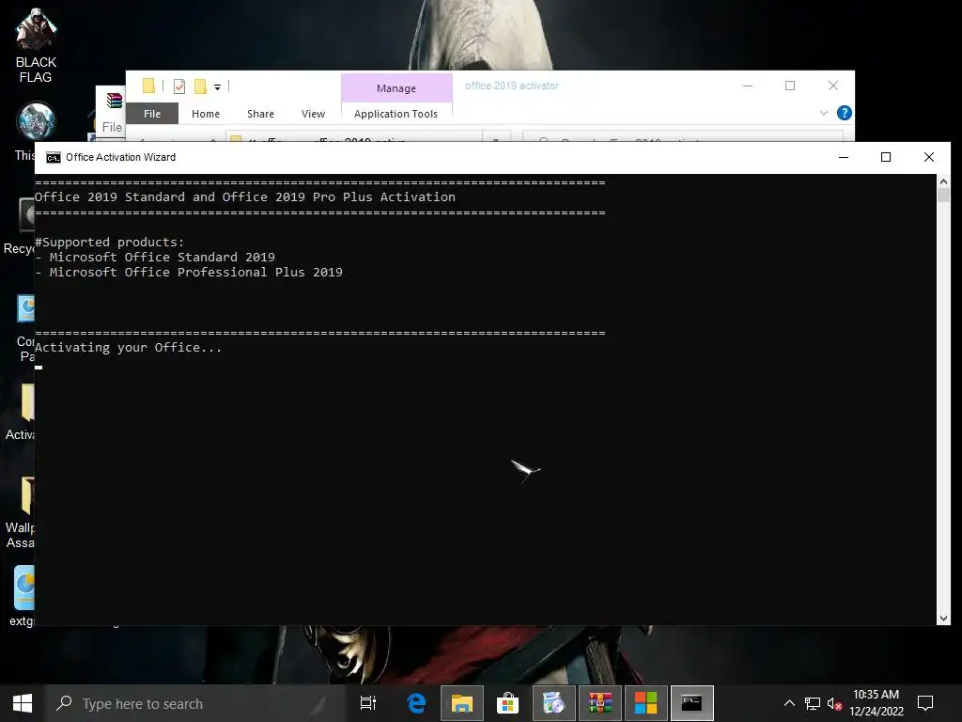Click the '#Supported products:' console line
Screen dimensions: 962x722
pyautogui.click(x=109, y=243)
